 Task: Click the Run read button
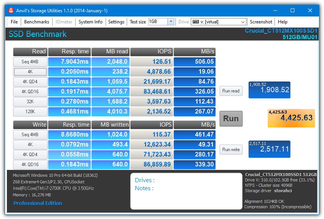231,91
